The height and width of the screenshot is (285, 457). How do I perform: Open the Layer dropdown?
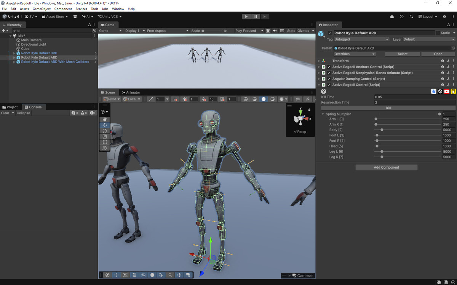point(429,40)
